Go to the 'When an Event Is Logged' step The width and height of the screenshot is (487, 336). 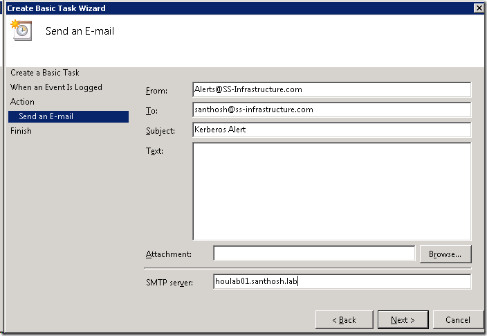point(56,87)
